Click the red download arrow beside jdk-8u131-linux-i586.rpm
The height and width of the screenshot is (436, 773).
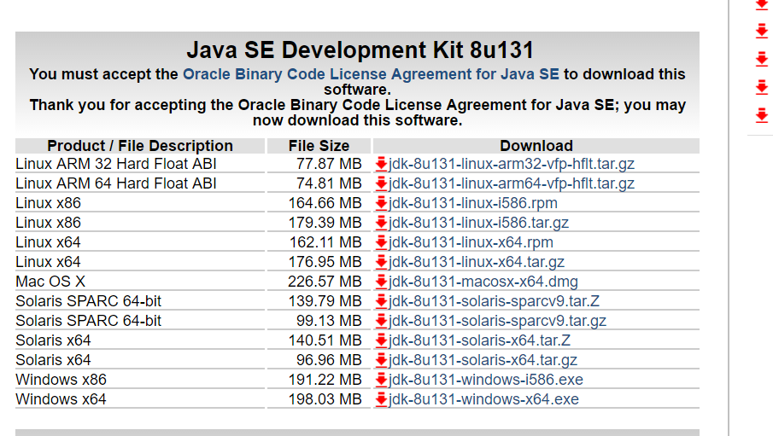[x=381, y=203]
